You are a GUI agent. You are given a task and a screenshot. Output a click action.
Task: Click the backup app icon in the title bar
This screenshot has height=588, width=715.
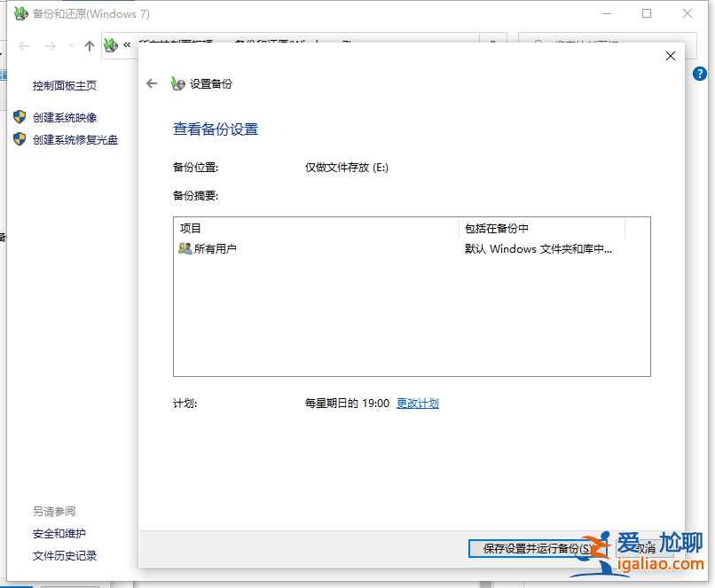click(20, 14)
